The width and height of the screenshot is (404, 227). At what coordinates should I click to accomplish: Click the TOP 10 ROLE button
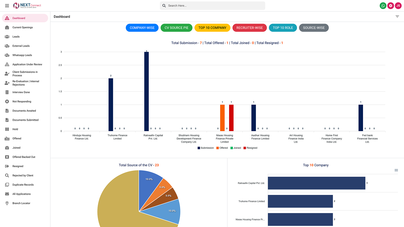coord(283,28)
